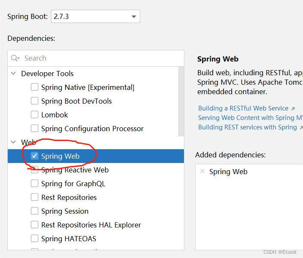Image resolution: width=303 pixels, height=258 pixels.
Task: Tick the Spring Native [Experimental] checkbox
Action: (34, 87)
